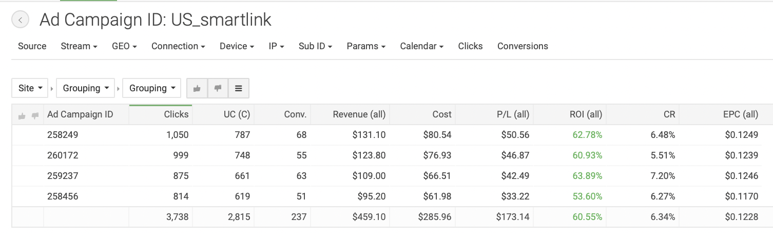Expand the first Grouping dropdown
The height and width of the screenshot is (239, 773).
coord(86,88)
